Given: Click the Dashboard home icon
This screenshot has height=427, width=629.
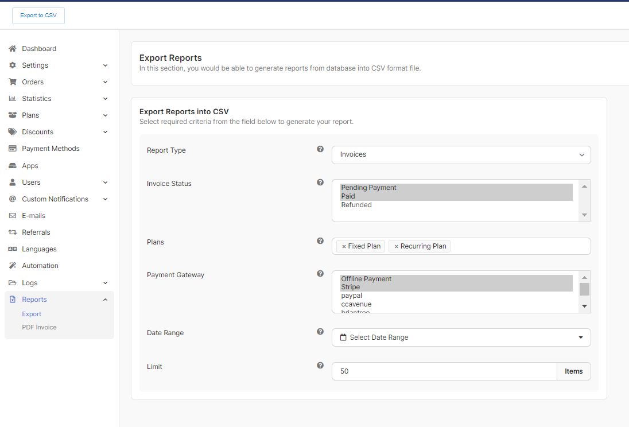Looking at the screenshot, I should tap(13, 49).
